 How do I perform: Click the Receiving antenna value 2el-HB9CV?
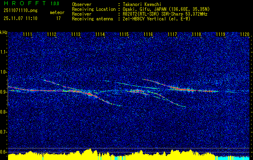[156, 19]
